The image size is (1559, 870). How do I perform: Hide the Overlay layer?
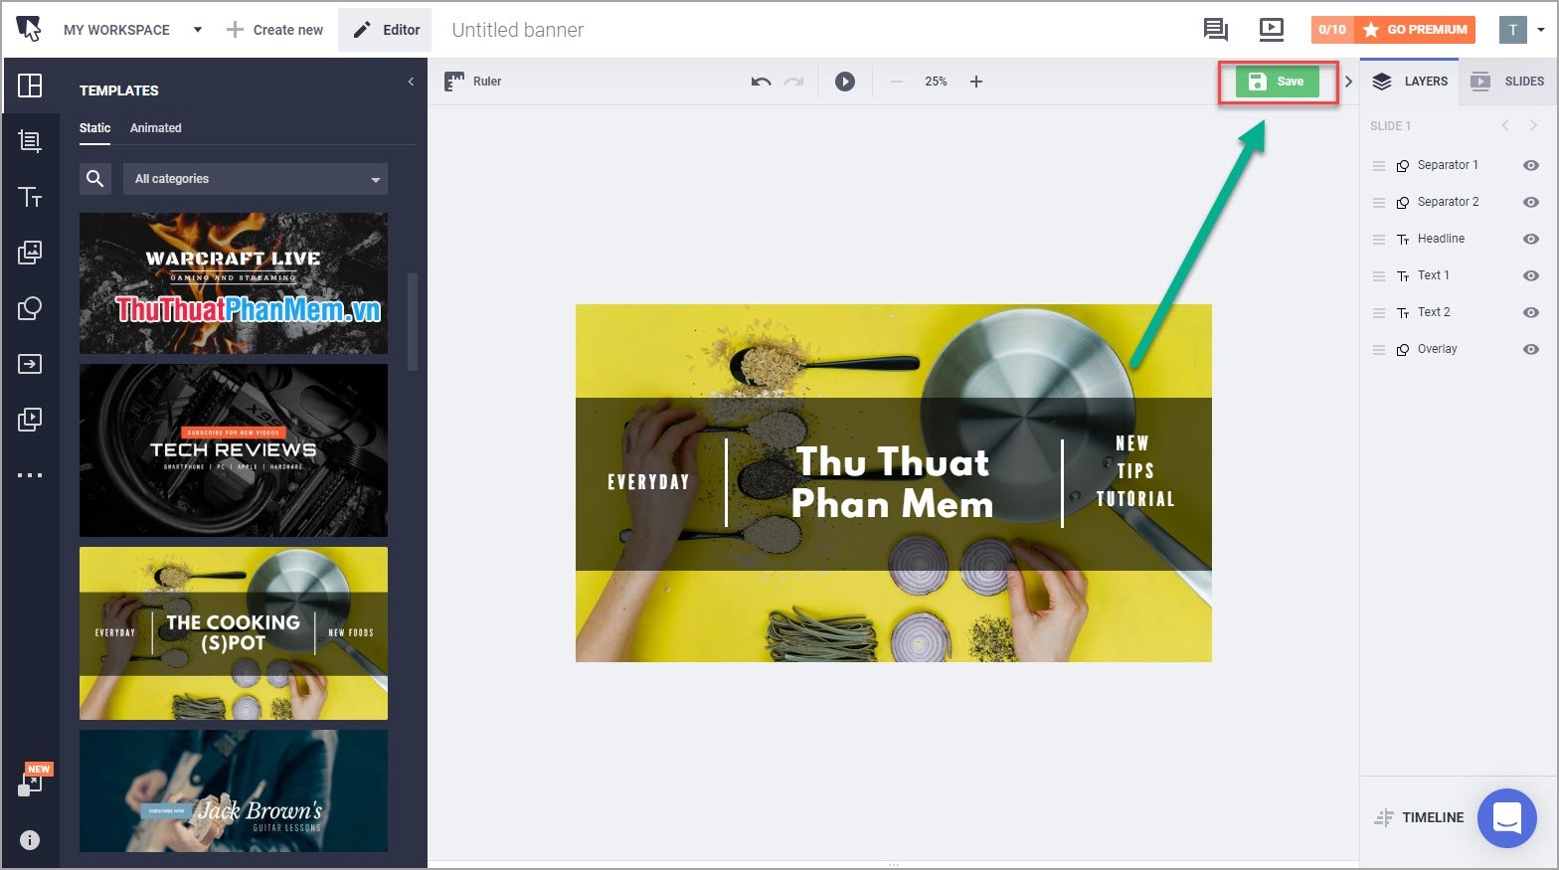1531,349
